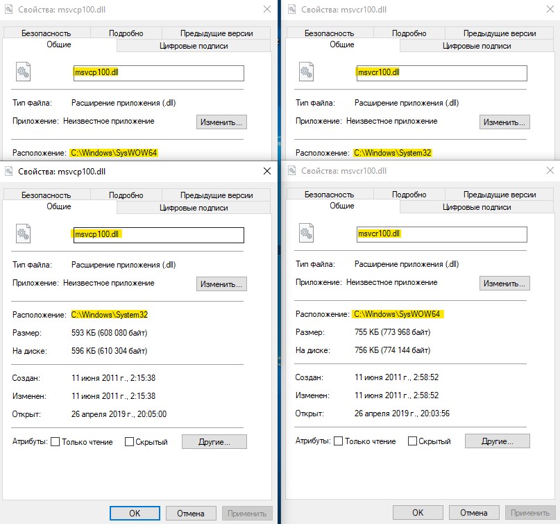Click file icon in msvcr100.dll System32 properties window
Image resolution: width=560 pixels, height=524 pixels.
point(306,72)
